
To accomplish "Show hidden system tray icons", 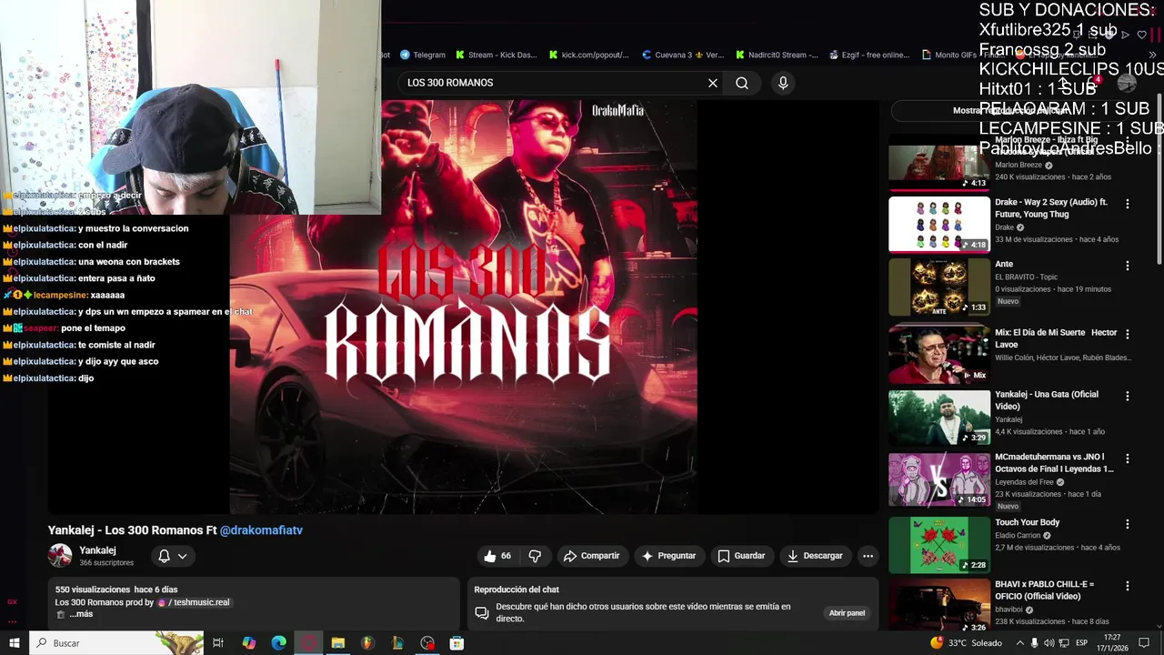I will [x=1019, y=643].
